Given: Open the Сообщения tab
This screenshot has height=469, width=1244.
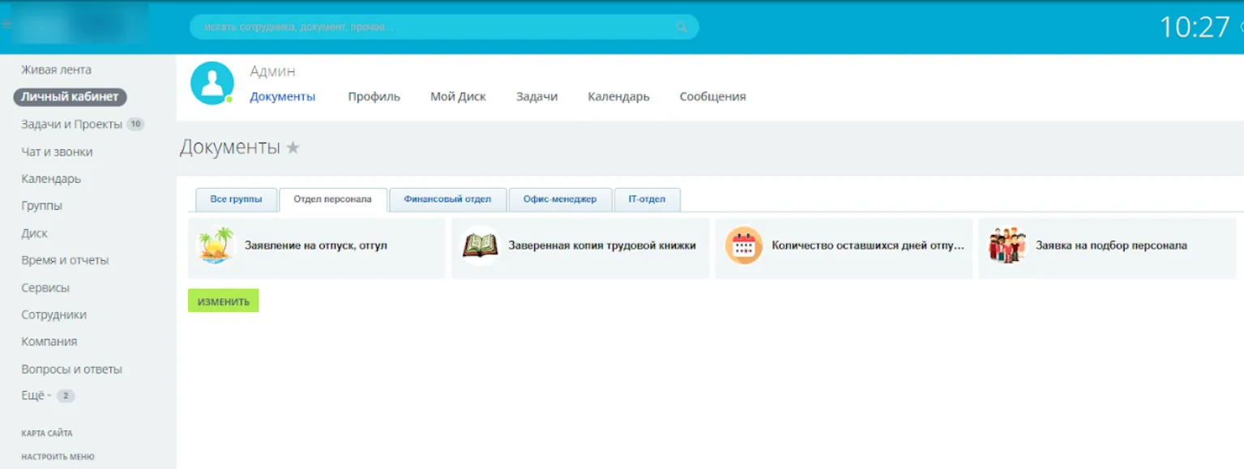Looking at the screenshot, I should pyautogui.click(x=712, y=96).
